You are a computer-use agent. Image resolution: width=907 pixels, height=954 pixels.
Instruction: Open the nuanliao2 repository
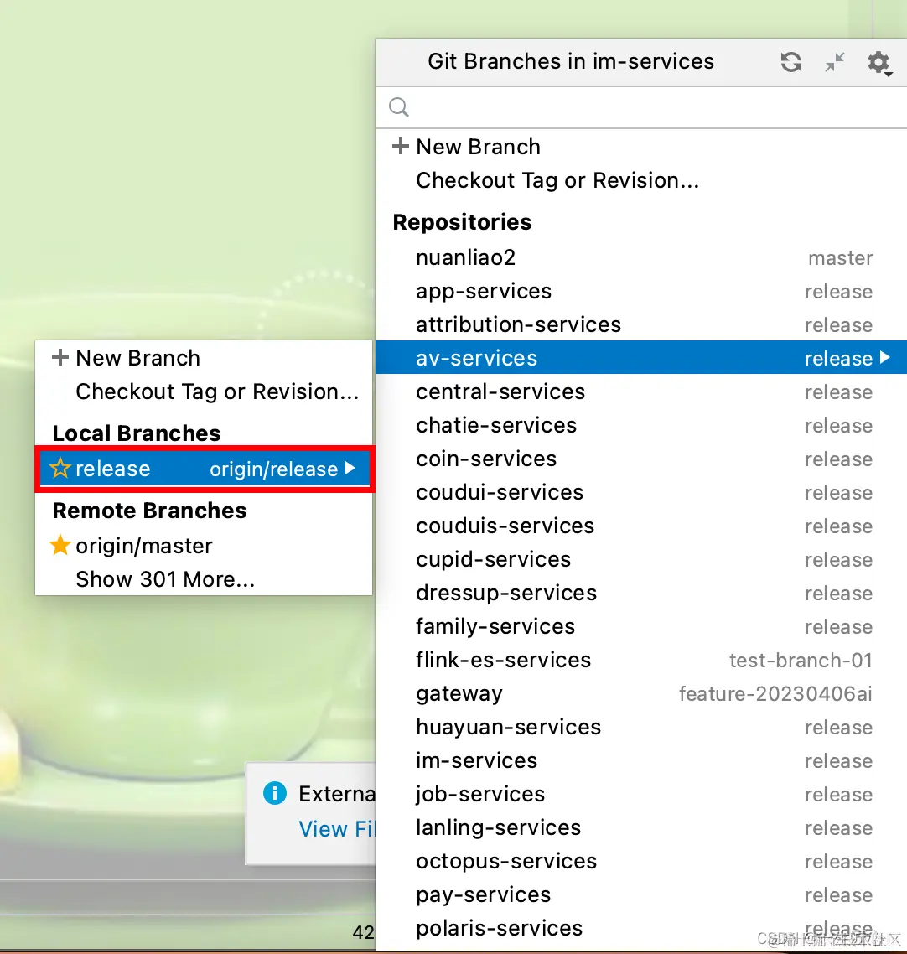tap(641, 257)
